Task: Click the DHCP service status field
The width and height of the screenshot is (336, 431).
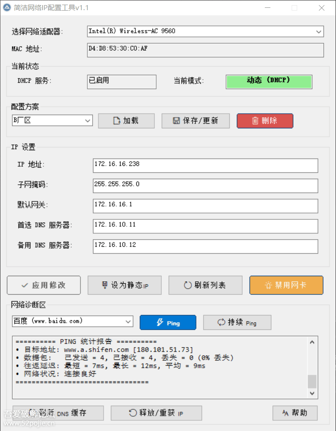Action: click(122, 82)
